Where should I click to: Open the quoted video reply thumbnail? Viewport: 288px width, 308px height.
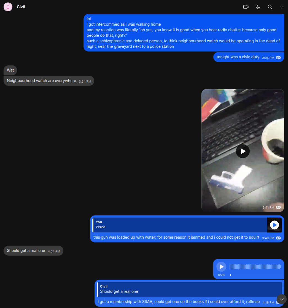point(274,225)
